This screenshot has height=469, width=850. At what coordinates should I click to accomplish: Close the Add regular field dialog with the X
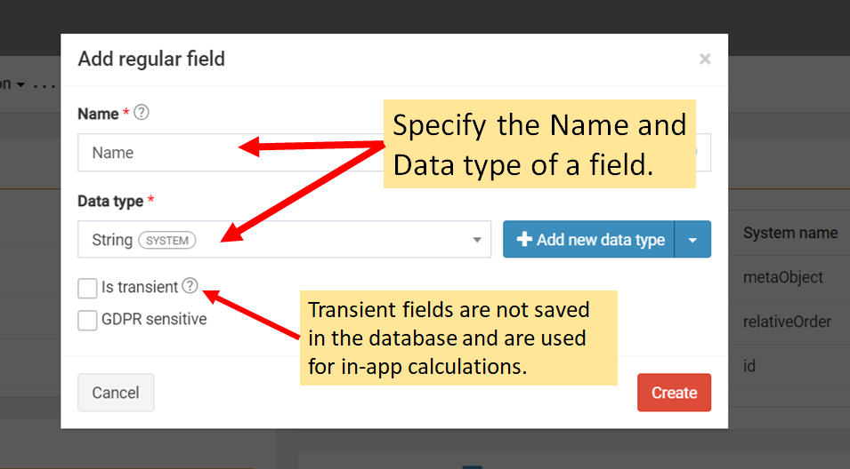[705, 60]
